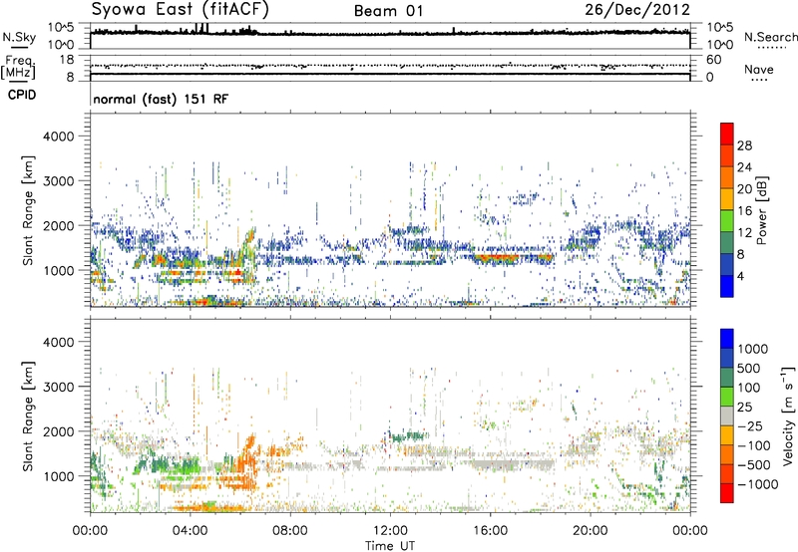Select the "normal (fast) 151 RF" text
798x552 pixels.
[x=161, y=99]
